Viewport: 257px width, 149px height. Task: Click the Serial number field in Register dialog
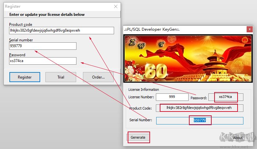click(43, 46)
